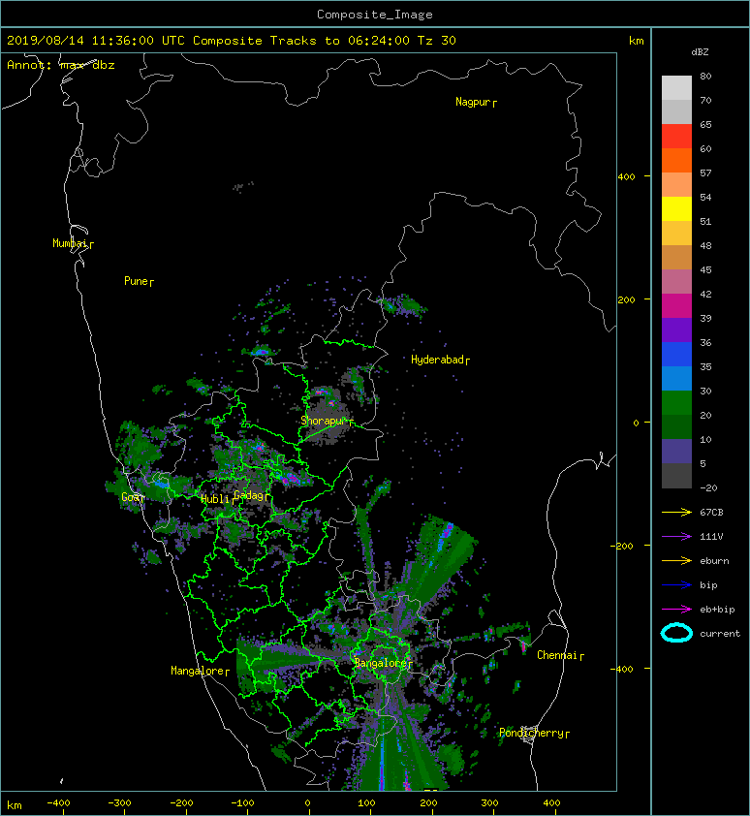Screen dimensions: 750x816
Task: Click the 200 value on the y-axis
Action: pos(626,299)
